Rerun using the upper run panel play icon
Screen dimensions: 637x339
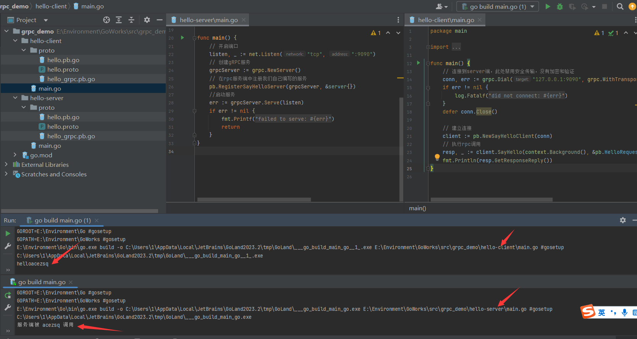[8, 233]
